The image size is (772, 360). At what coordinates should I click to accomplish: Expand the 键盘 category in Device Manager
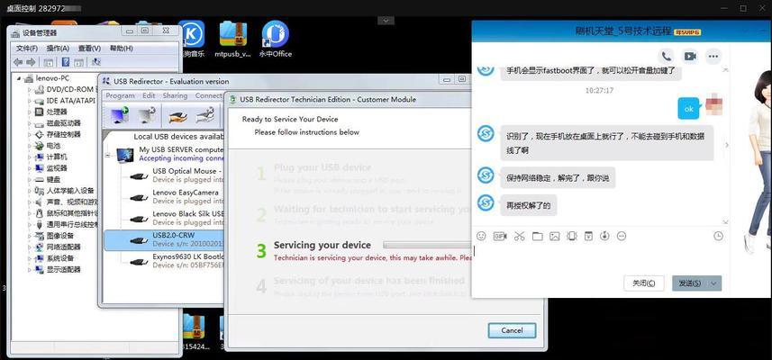coord(29,180)
